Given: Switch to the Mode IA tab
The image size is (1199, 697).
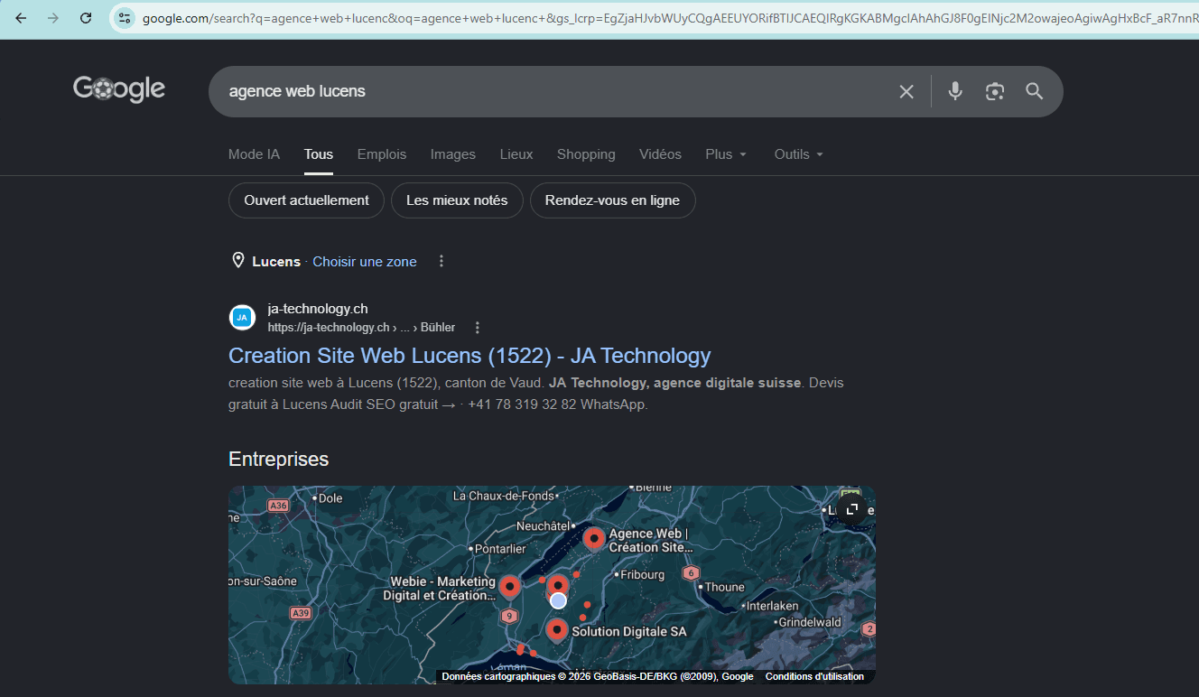Looking at the screenshot, I should pos(254,154).
